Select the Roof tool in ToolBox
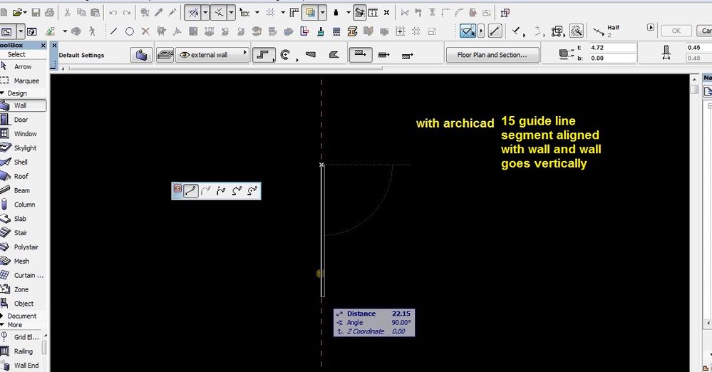712x372 pixels. 21,176
